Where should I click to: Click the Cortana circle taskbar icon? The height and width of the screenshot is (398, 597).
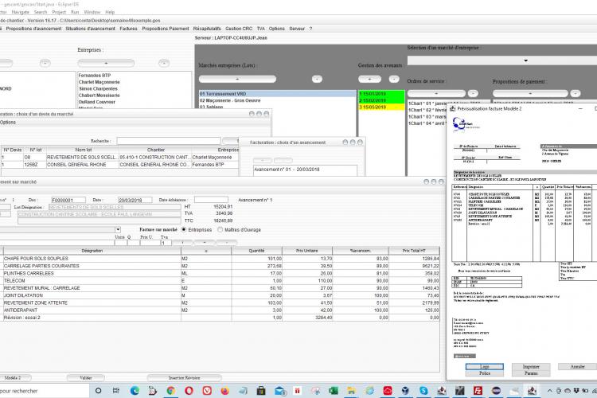(98, 390)
